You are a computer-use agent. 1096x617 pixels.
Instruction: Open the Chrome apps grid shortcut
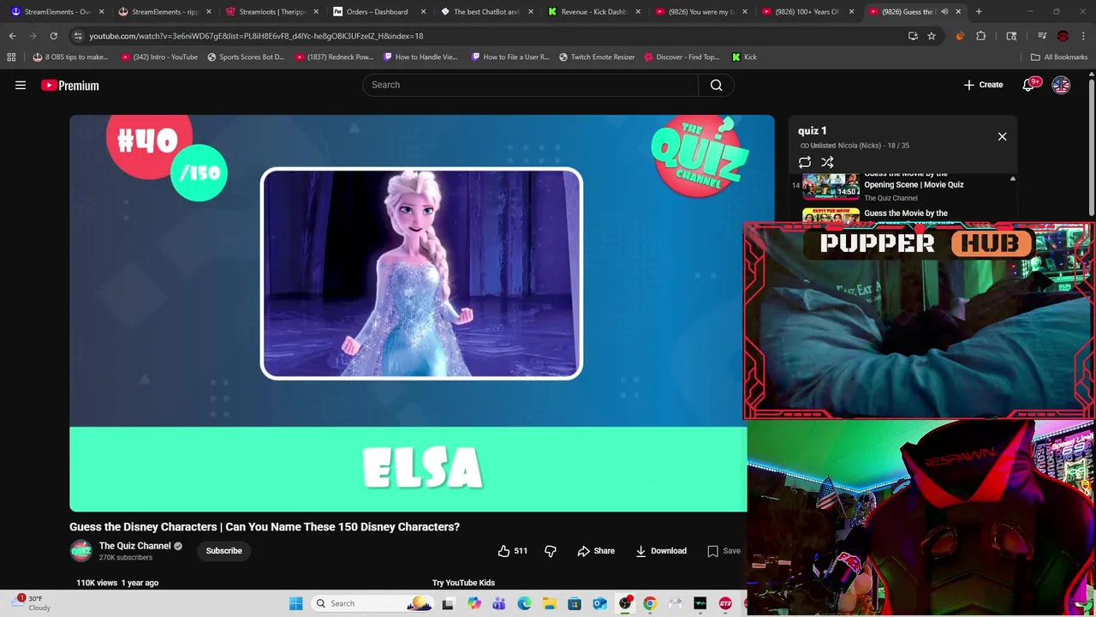point(11,57)
